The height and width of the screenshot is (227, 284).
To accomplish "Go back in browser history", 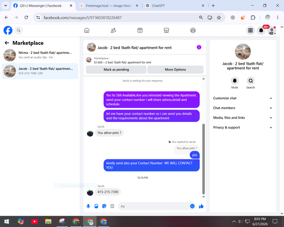I will 6,18.
